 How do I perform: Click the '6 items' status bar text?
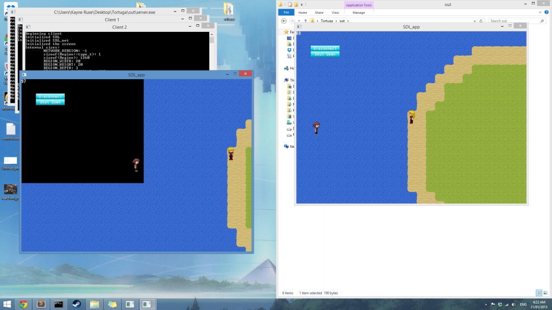[x=288, y=293]
